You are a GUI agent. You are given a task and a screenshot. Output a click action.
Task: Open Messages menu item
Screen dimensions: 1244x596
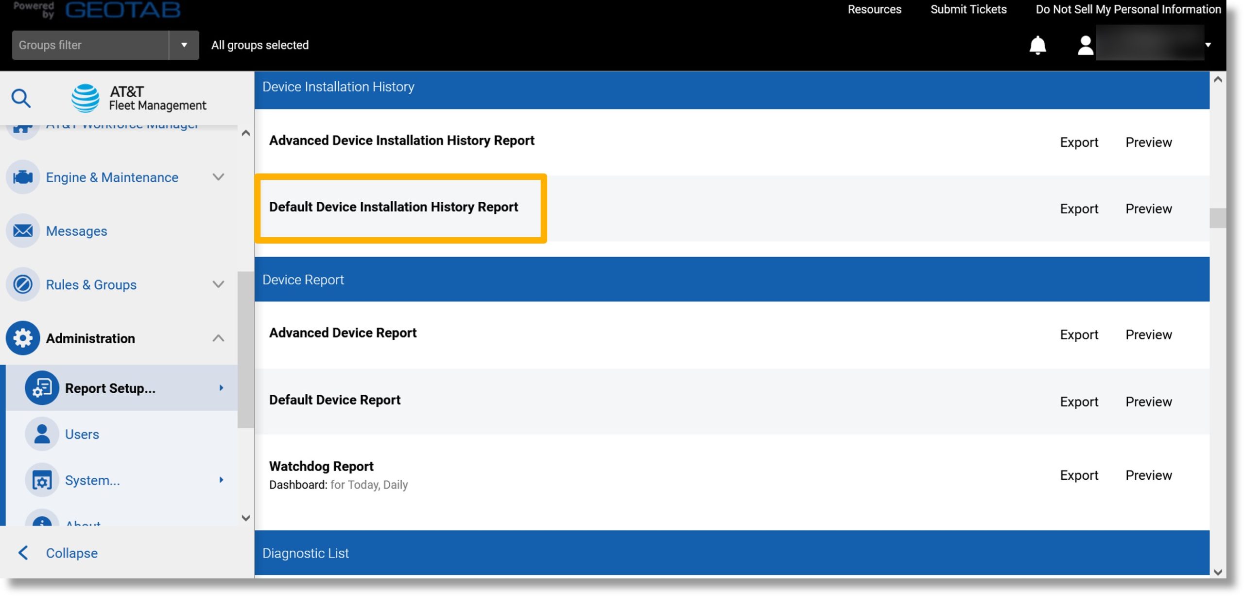(76, 231)
